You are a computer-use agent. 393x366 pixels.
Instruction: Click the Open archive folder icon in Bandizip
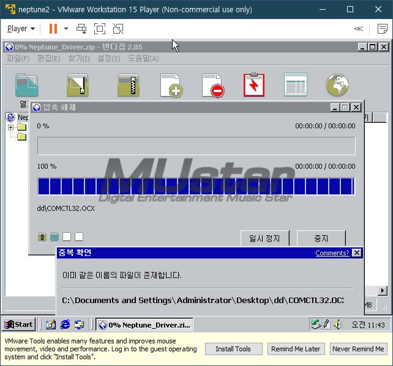[27, 85]
